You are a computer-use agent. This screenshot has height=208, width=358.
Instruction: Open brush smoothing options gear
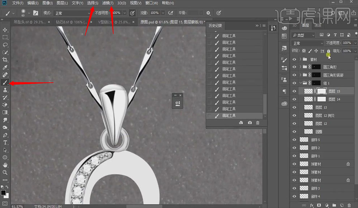point(208,13)
